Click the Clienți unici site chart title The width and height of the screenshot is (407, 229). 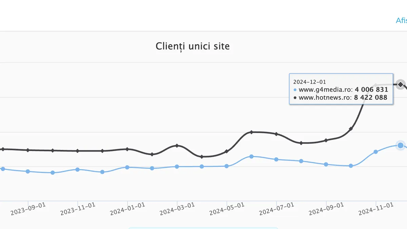click(x=193, y=46)
